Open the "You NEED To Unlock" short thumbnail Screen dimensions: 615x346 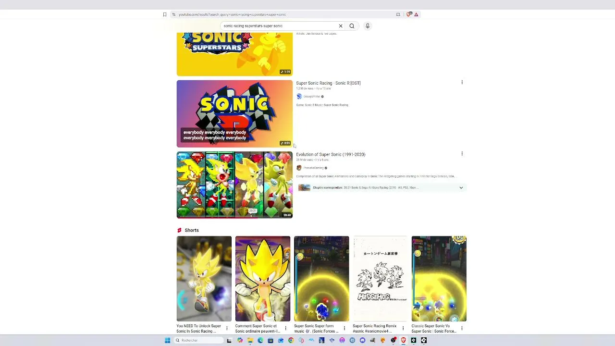point(204,279)
